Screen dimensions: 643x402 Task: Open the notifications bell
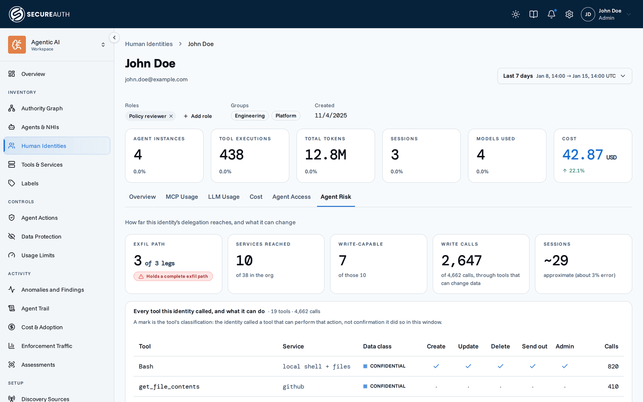point(551,14)
